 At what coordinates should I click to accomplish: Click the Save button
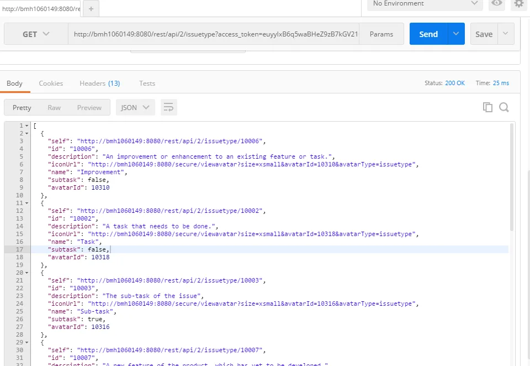[484, 34]
